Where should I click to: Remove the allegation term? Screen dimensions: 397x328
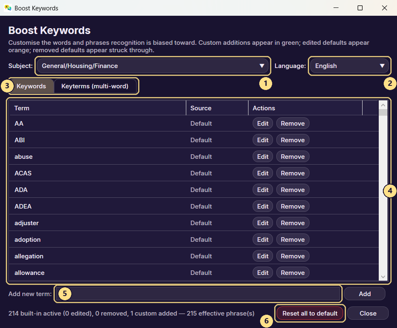pyautogui.click(x=293, y=256)
